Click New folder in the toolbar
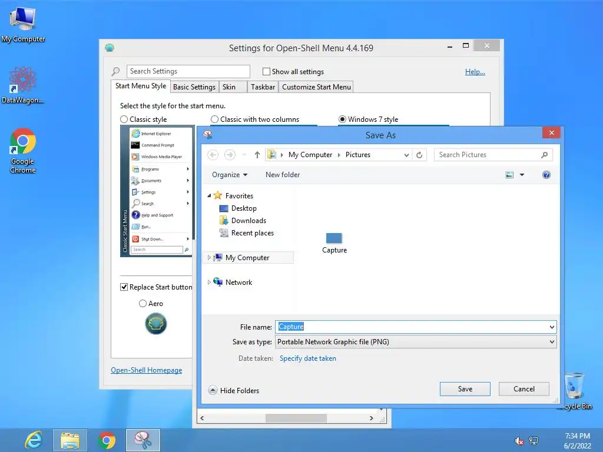The image size is (603, 452). [x=282, y=174]
